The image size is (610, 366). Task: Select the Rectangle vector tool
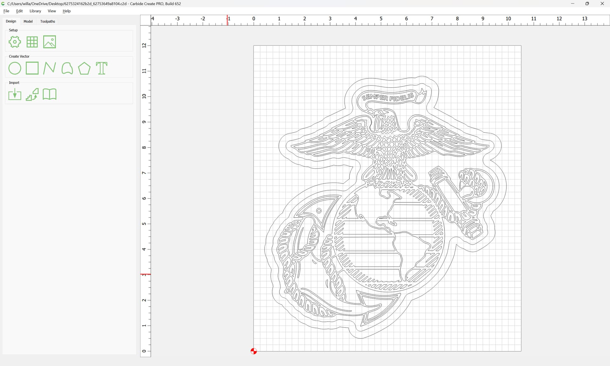(32, 68)
